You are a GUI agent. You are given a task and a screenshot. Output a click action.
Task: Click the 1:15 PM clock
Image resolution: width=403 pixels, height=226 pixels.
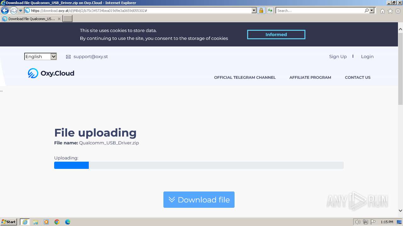pyautogui.click(x=387, y=222)
